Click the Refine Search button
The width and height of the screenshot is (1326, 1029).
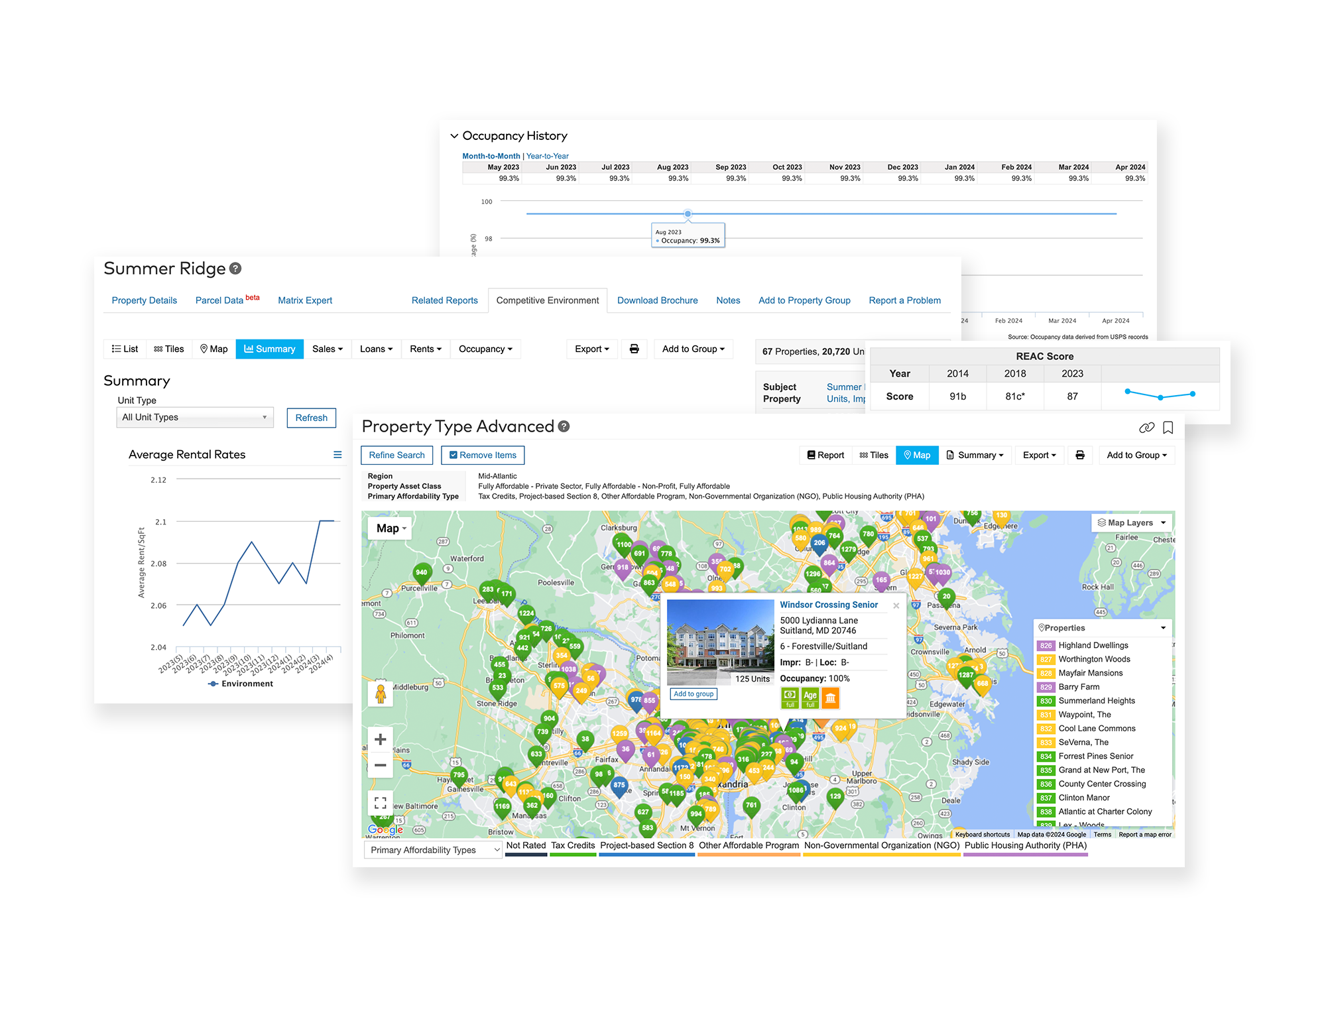tap(396, 455)
